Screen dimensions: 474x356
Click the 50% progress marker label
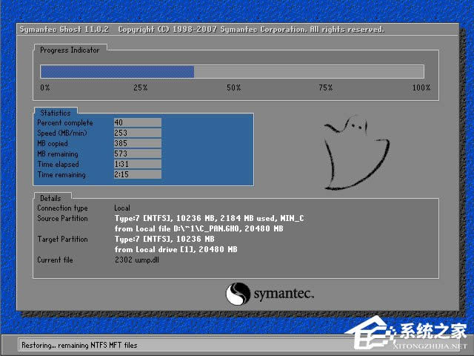(234, 88)
